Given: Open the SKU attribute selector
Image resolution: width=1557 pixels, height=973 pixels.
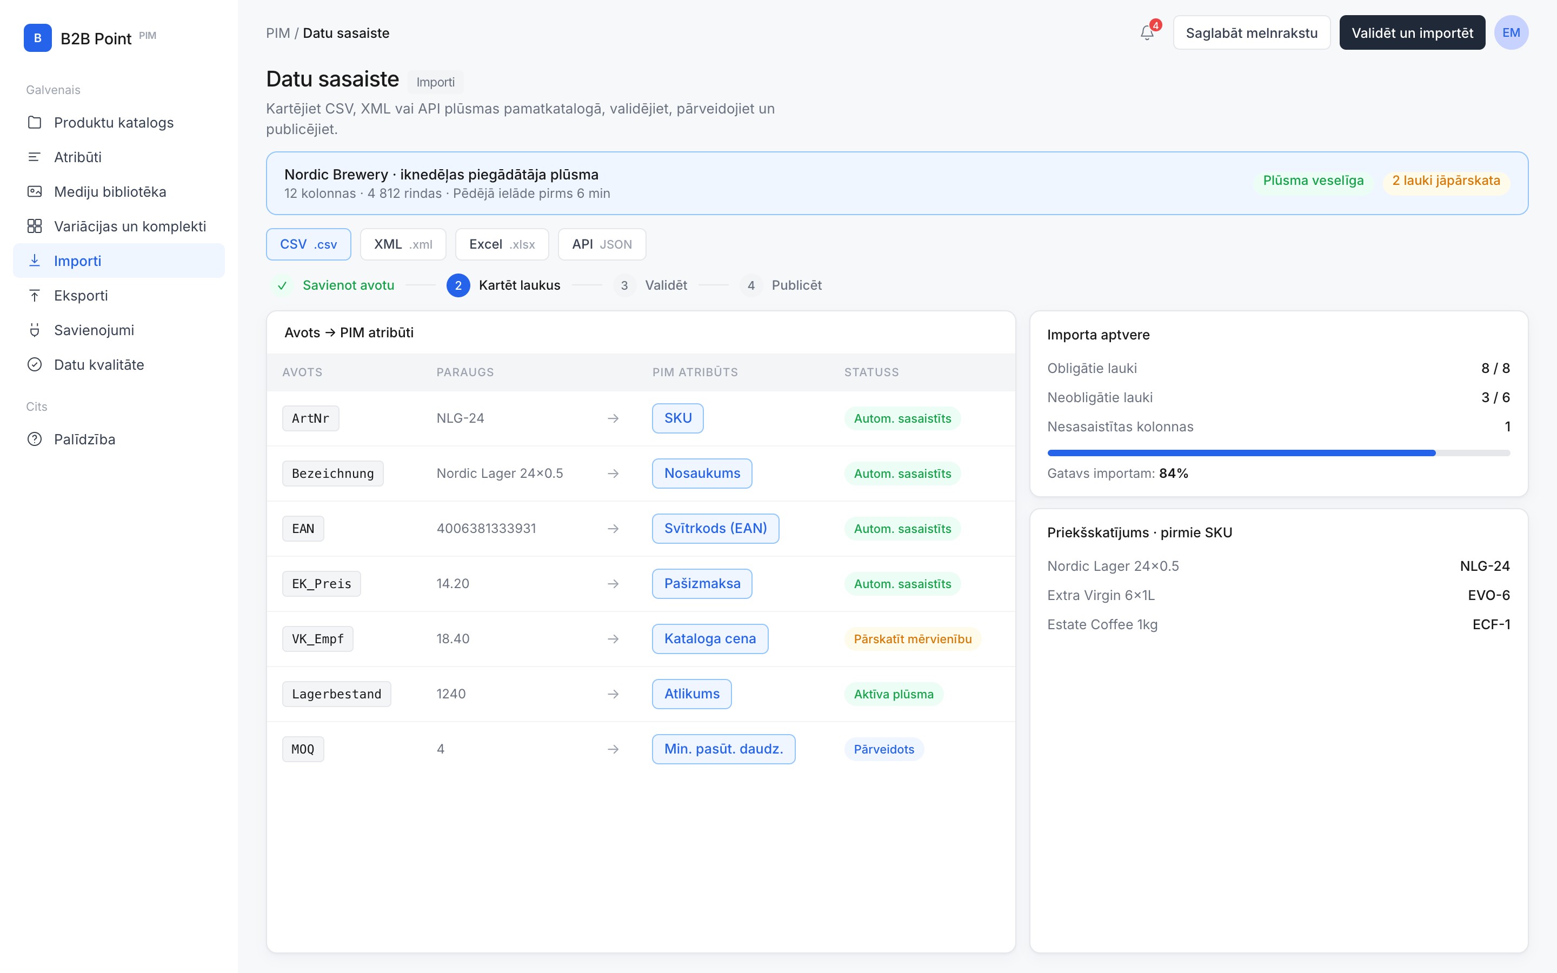Looking at the screenshot, I should click(x=677, y=418).
